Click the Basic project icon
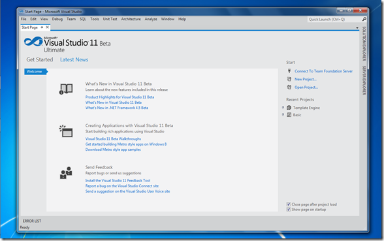 click(x=289, y=115)
